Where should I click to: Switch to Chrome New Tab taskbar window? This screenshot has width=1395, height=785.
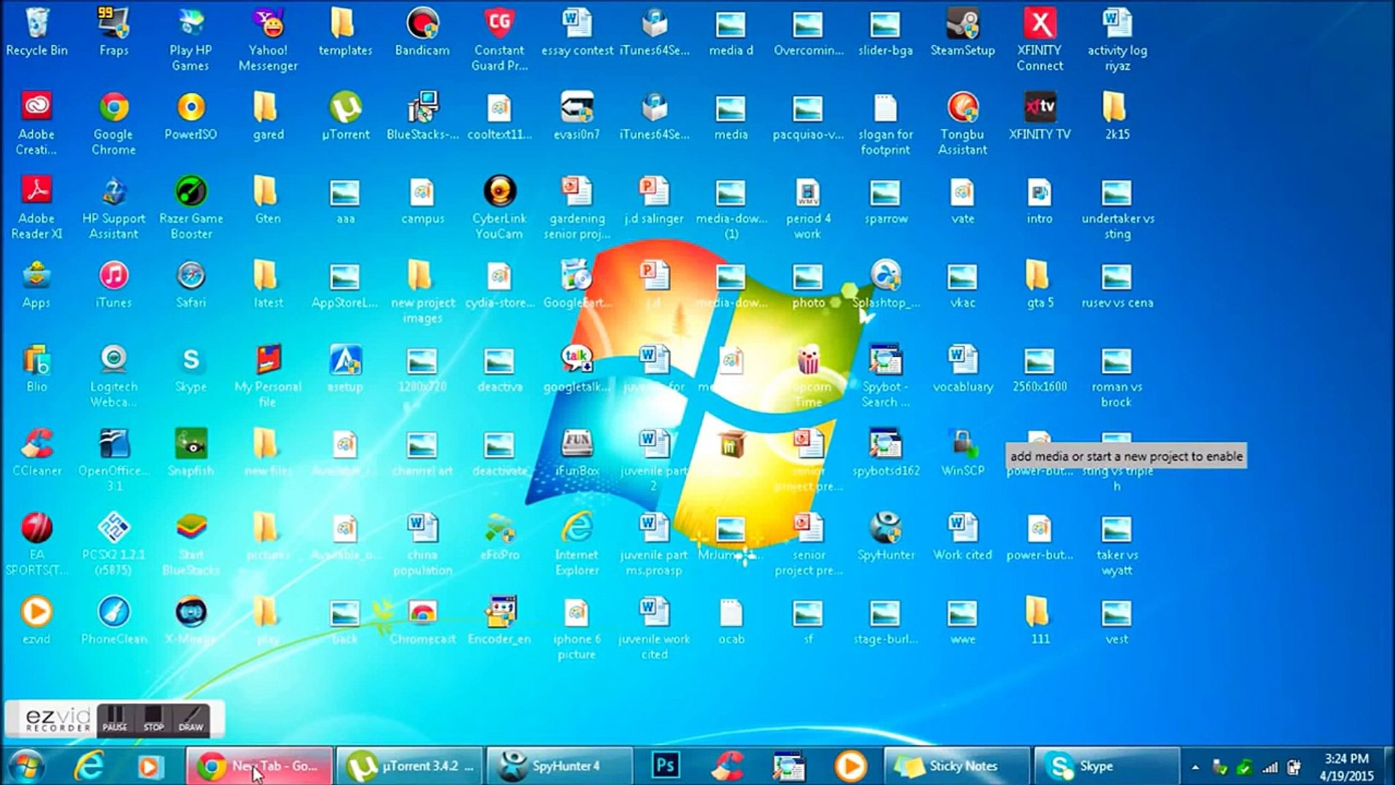coord(259,766)
